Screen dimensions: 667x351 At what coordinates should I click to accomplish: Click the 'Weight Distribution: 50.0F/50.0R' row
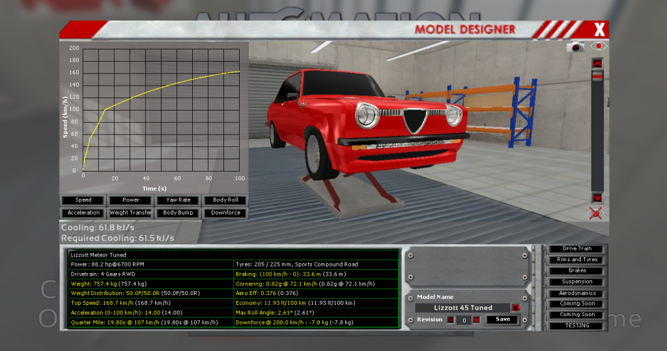[151, 293]
